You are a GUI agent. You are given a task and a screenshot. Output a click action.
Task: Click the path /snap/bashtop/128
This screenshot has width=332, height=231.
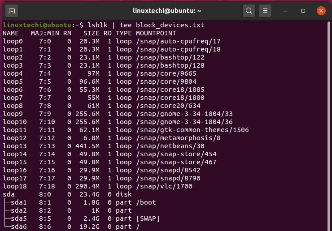pyautogui.click(x=170, y=65)
